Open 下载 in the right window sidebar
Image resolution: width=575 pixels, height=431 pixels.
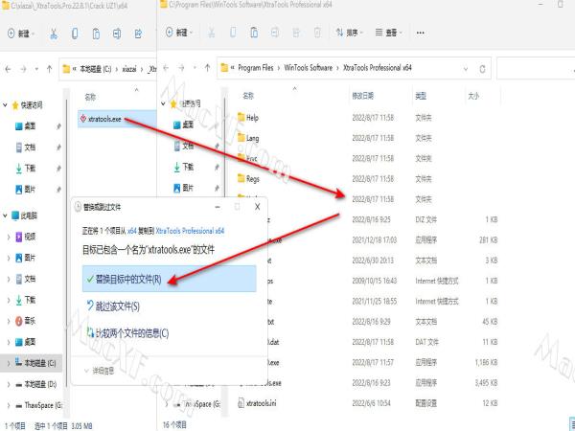click(183, 167)
